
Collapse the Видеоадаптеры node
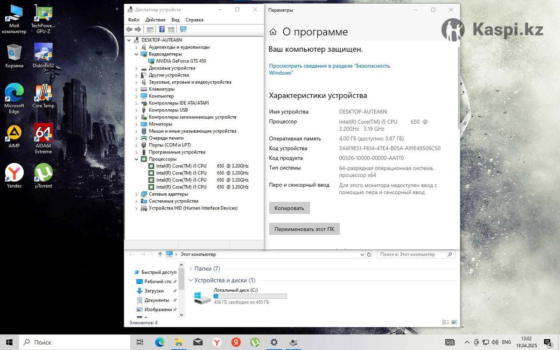tap(137, 54)
